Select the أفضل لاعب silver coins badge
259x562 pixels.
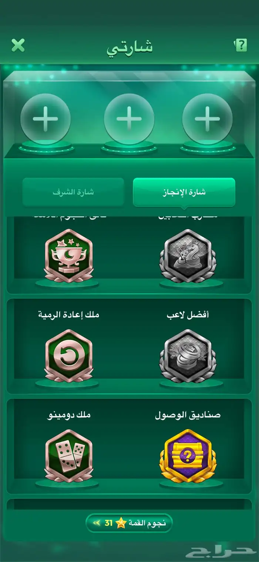188,356
